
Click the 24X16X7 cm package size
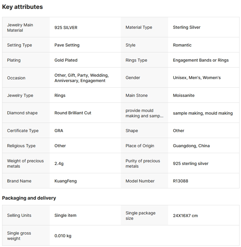pyautogui.click(x=185, y=216)
